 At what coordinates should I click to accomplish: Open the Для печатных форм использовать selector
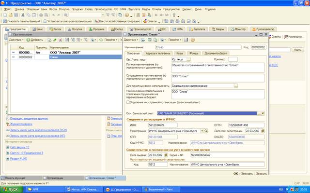point(236,86)
